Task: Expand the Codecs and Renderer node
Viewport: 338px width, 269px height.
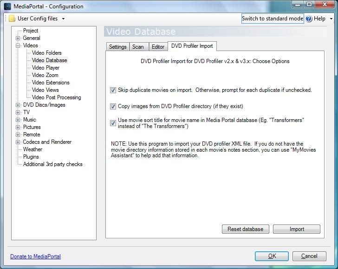Action: (18, 142)
